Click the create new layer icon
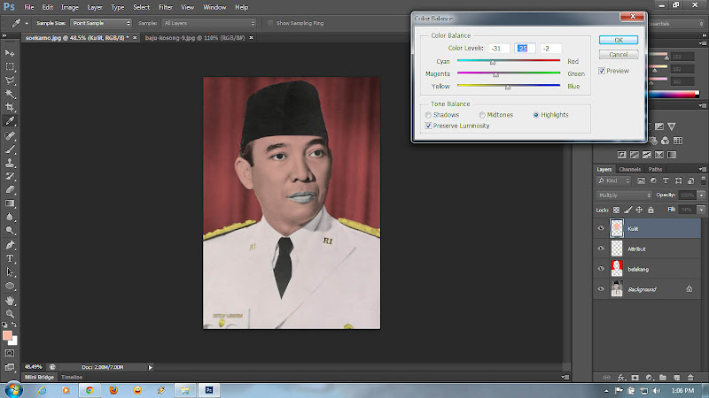The height and width of the screenshot is (398, 709). click(x=676, y=378)
